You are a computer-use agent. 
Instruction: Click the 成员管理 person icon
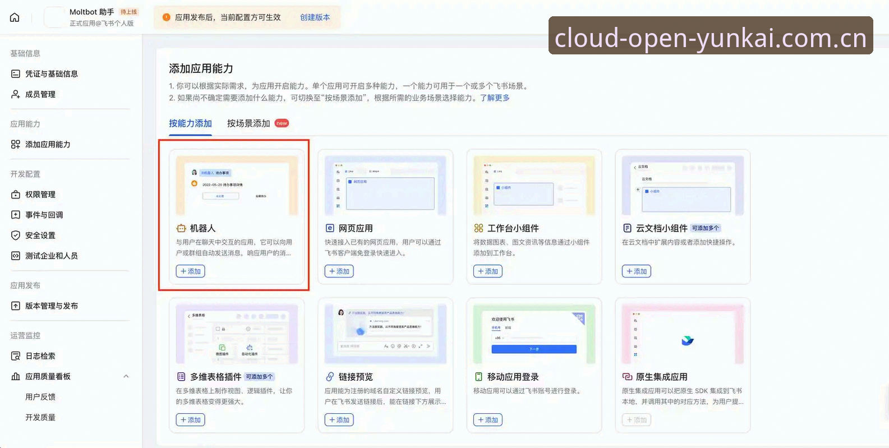point(16,94)
